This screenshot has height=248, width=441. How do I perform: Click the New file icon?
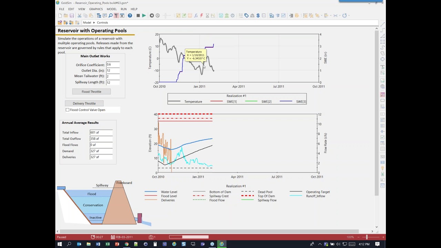pyautogui.click(x=60, y=15)
